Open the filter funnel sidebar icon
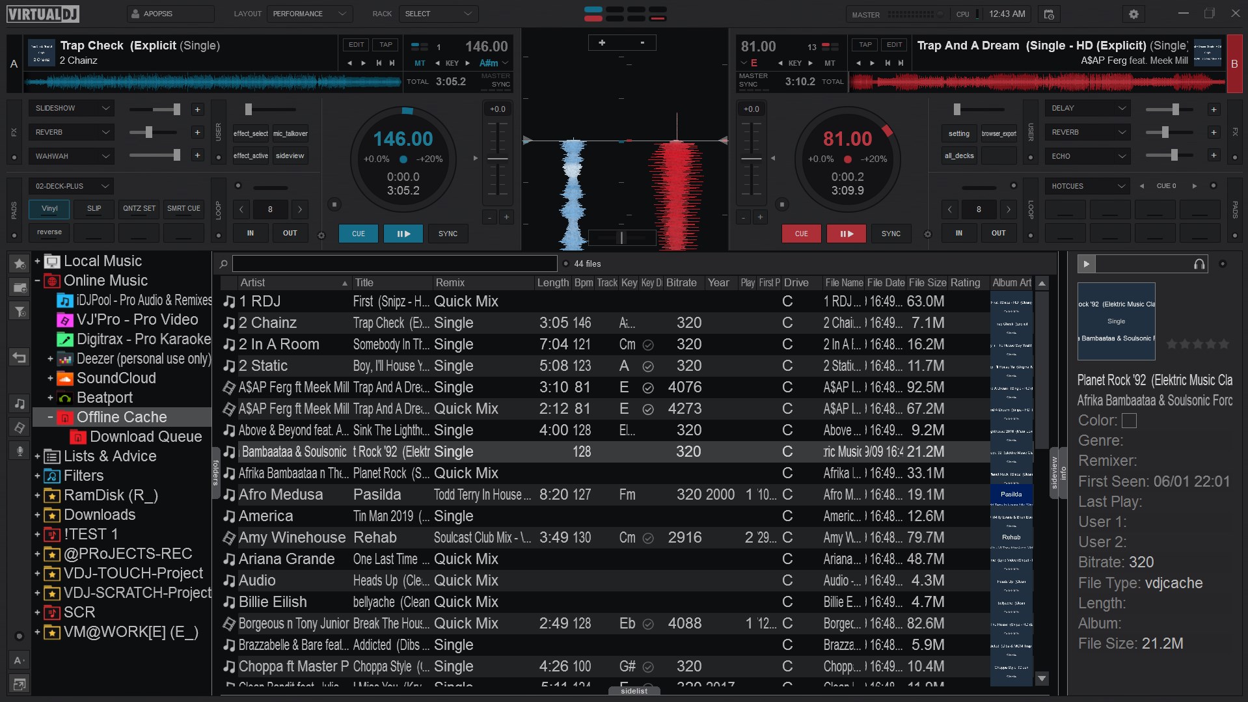 (x=20, y=312)
